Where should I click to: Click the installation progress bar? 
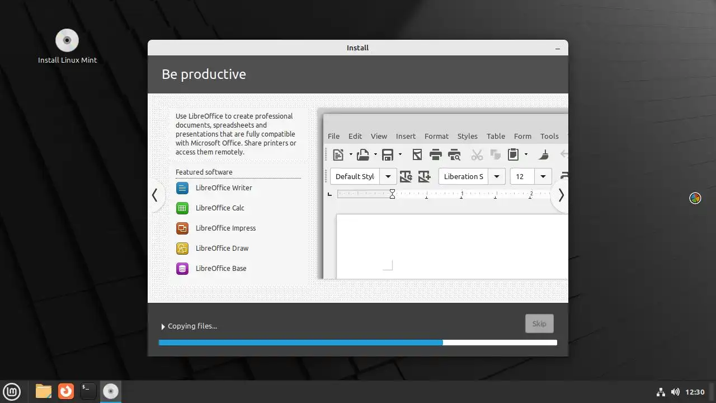pyautogui.click(x=358, y=343)
